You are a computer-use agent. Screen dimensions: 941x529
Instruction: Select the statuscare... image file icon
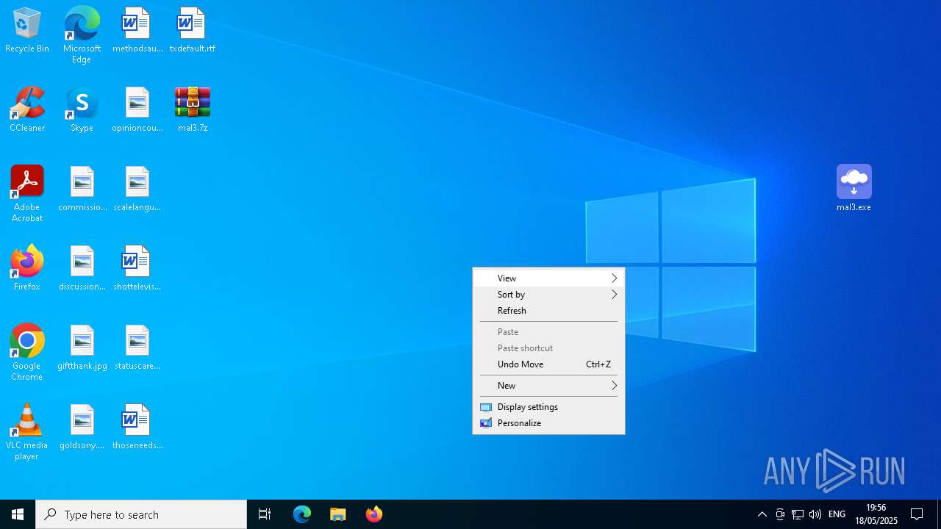tap(137, 348)
